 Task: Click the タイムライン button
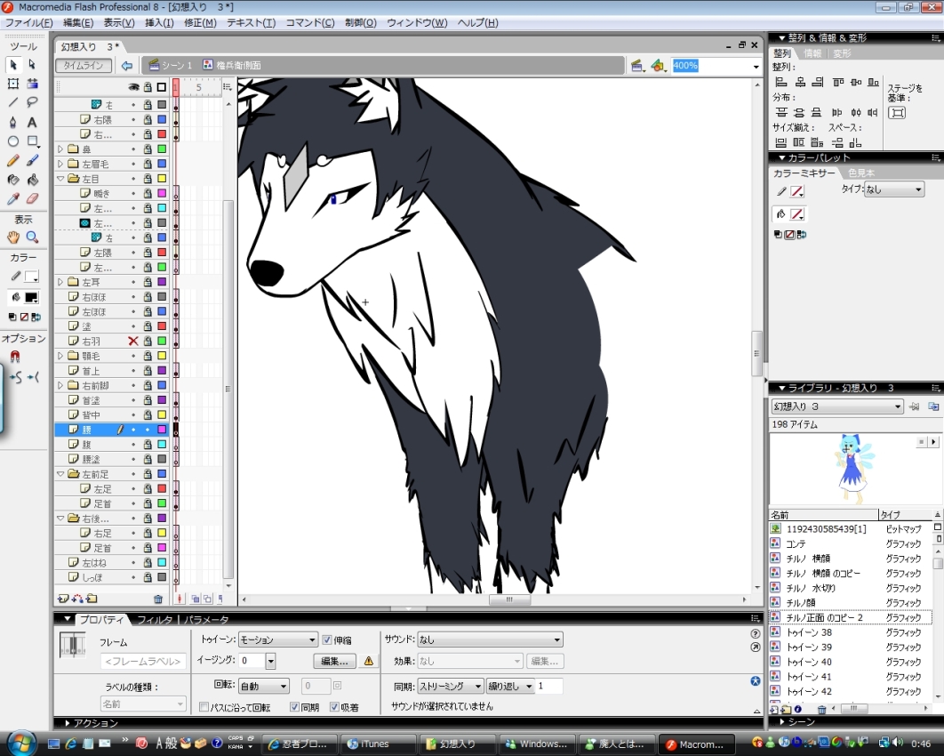84,66
